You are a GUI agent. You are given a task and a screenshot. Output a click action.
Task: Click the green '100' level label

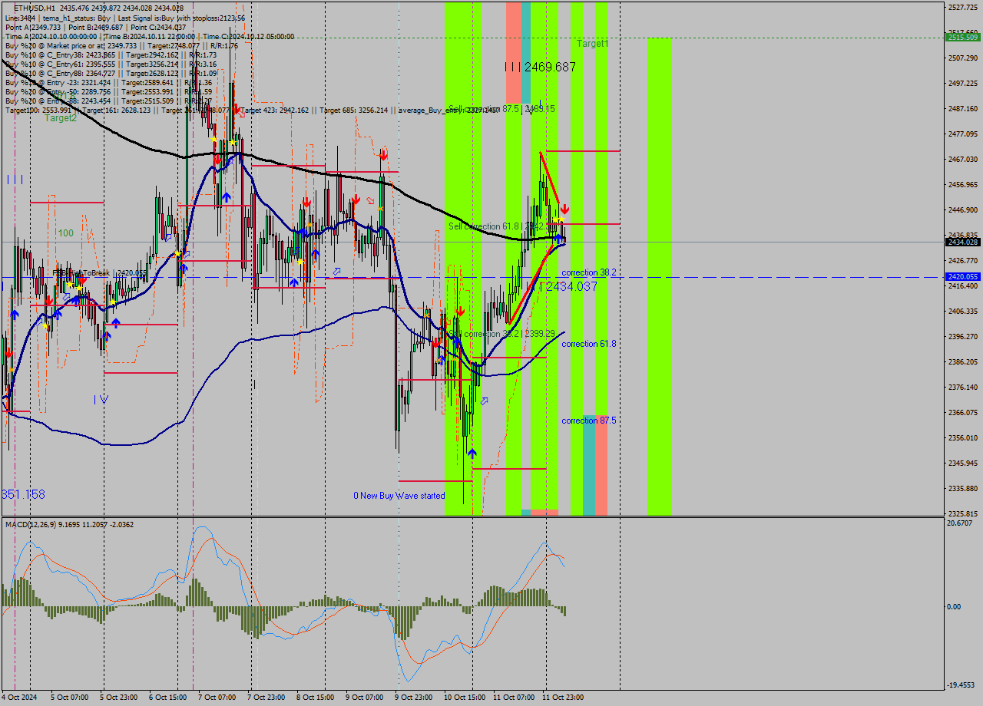[66, 233]
